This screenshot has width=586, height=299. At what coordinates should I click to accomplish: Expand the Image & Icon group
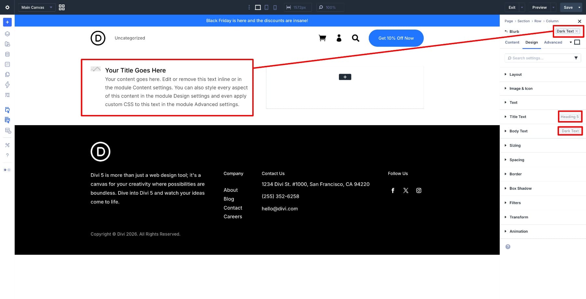coord(543,88)
